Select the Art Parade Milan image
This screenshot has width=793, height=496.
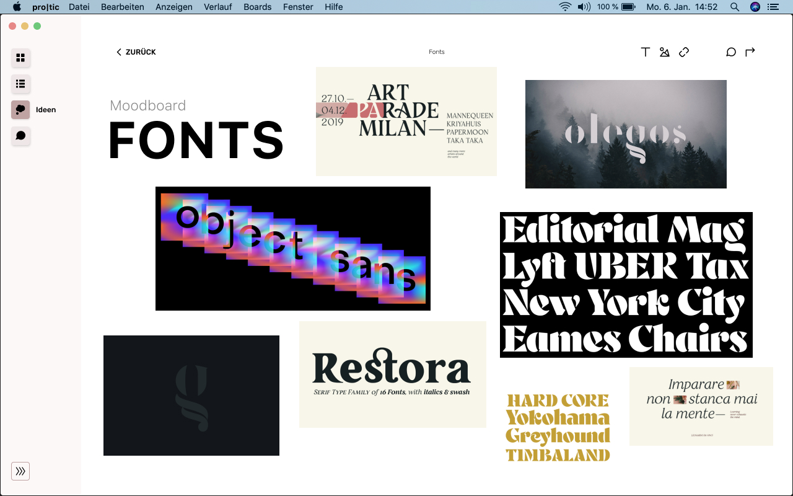click(x=406, y=122)
